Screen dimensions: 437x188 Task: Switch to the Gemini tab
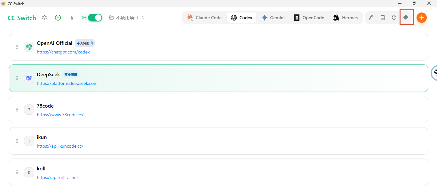(x=273, y=18)
